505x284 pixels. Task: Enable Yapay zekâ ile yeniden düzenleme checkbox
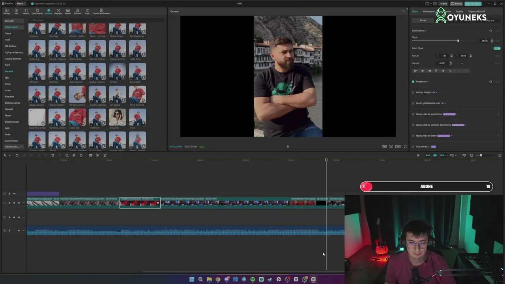(x=413, y=125)
